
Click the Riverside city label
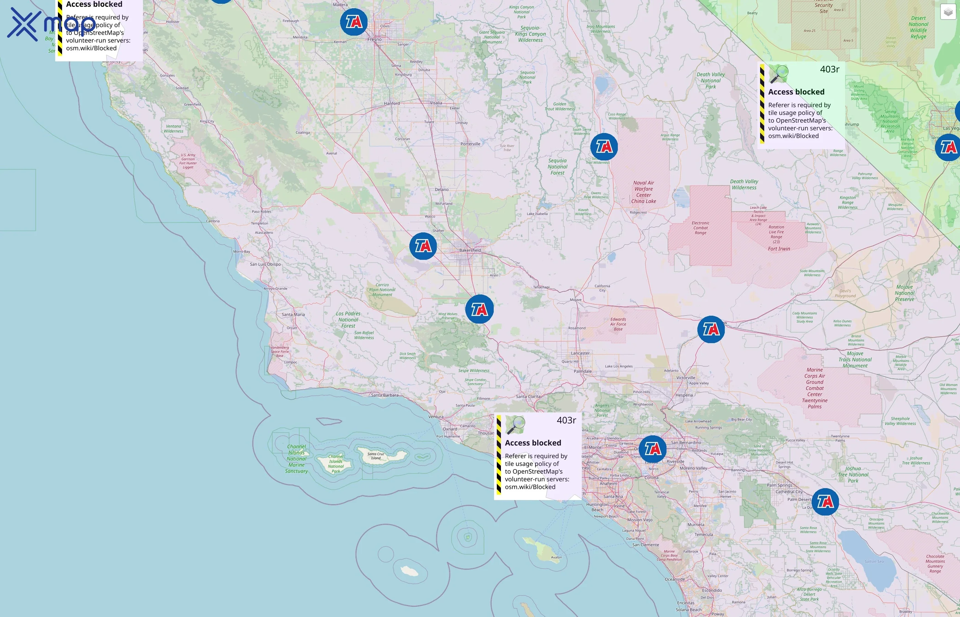coord(675,461)
